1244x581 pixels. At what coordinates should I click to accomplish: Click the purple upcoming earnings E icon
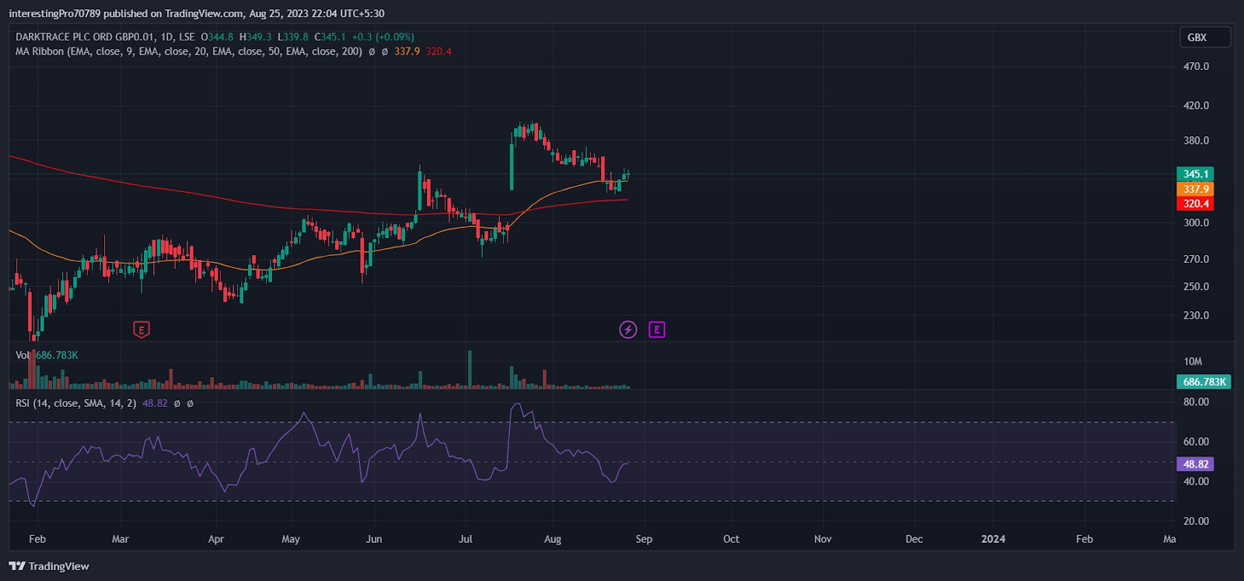click(657, 330)
